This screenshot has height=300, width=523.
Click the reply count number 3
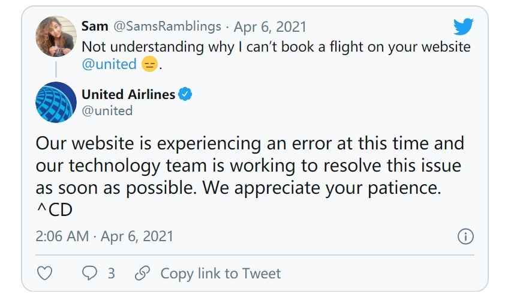111,274
